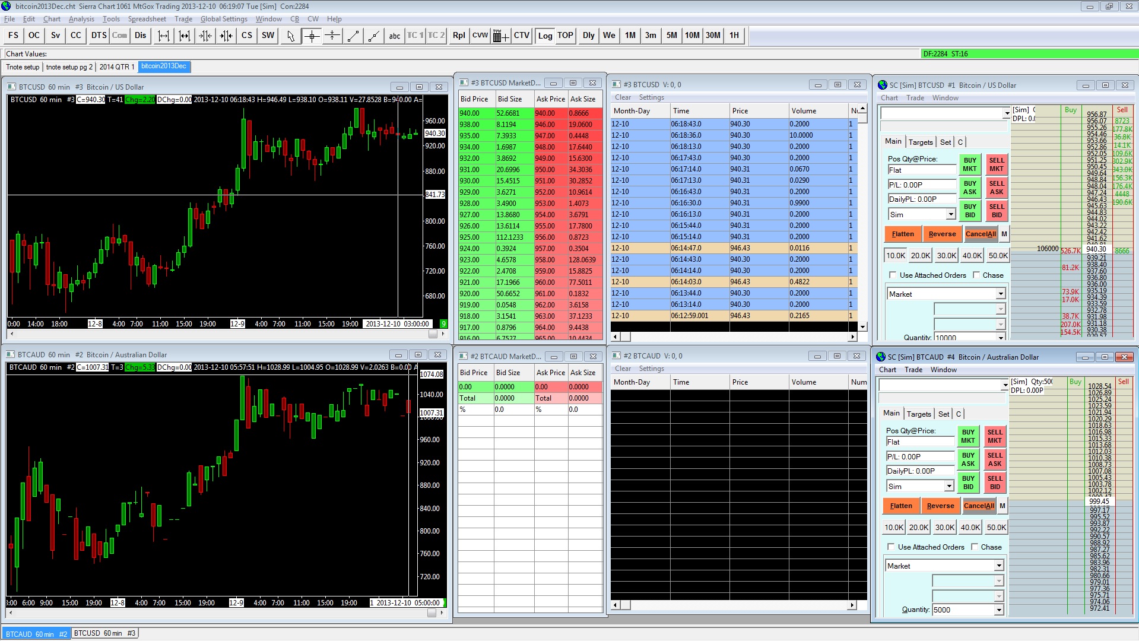1139x641 pixels.
Task: Select the 'abc' text drawing tool
Action: [395, 36]
